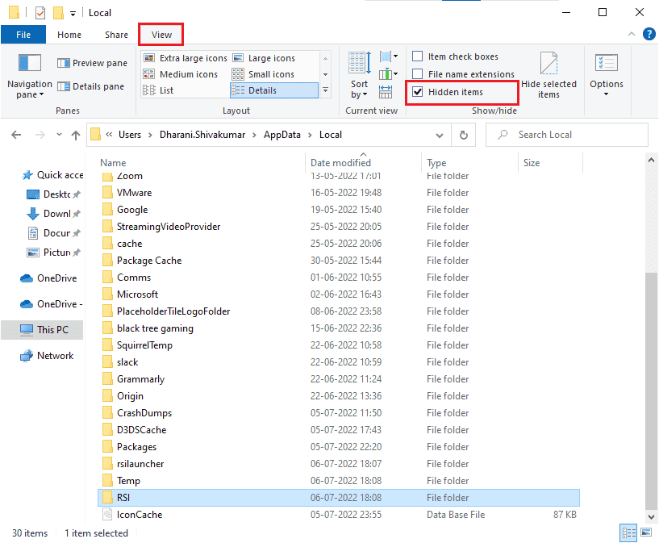Collapse the ribbon with the chevron
The width and height of the screenshot is (659, 543).
click(632, 34)
